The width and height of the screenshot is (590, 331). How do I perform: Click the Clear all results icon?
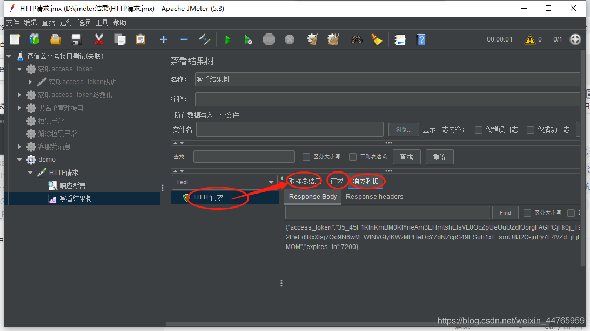click(333, 39)
